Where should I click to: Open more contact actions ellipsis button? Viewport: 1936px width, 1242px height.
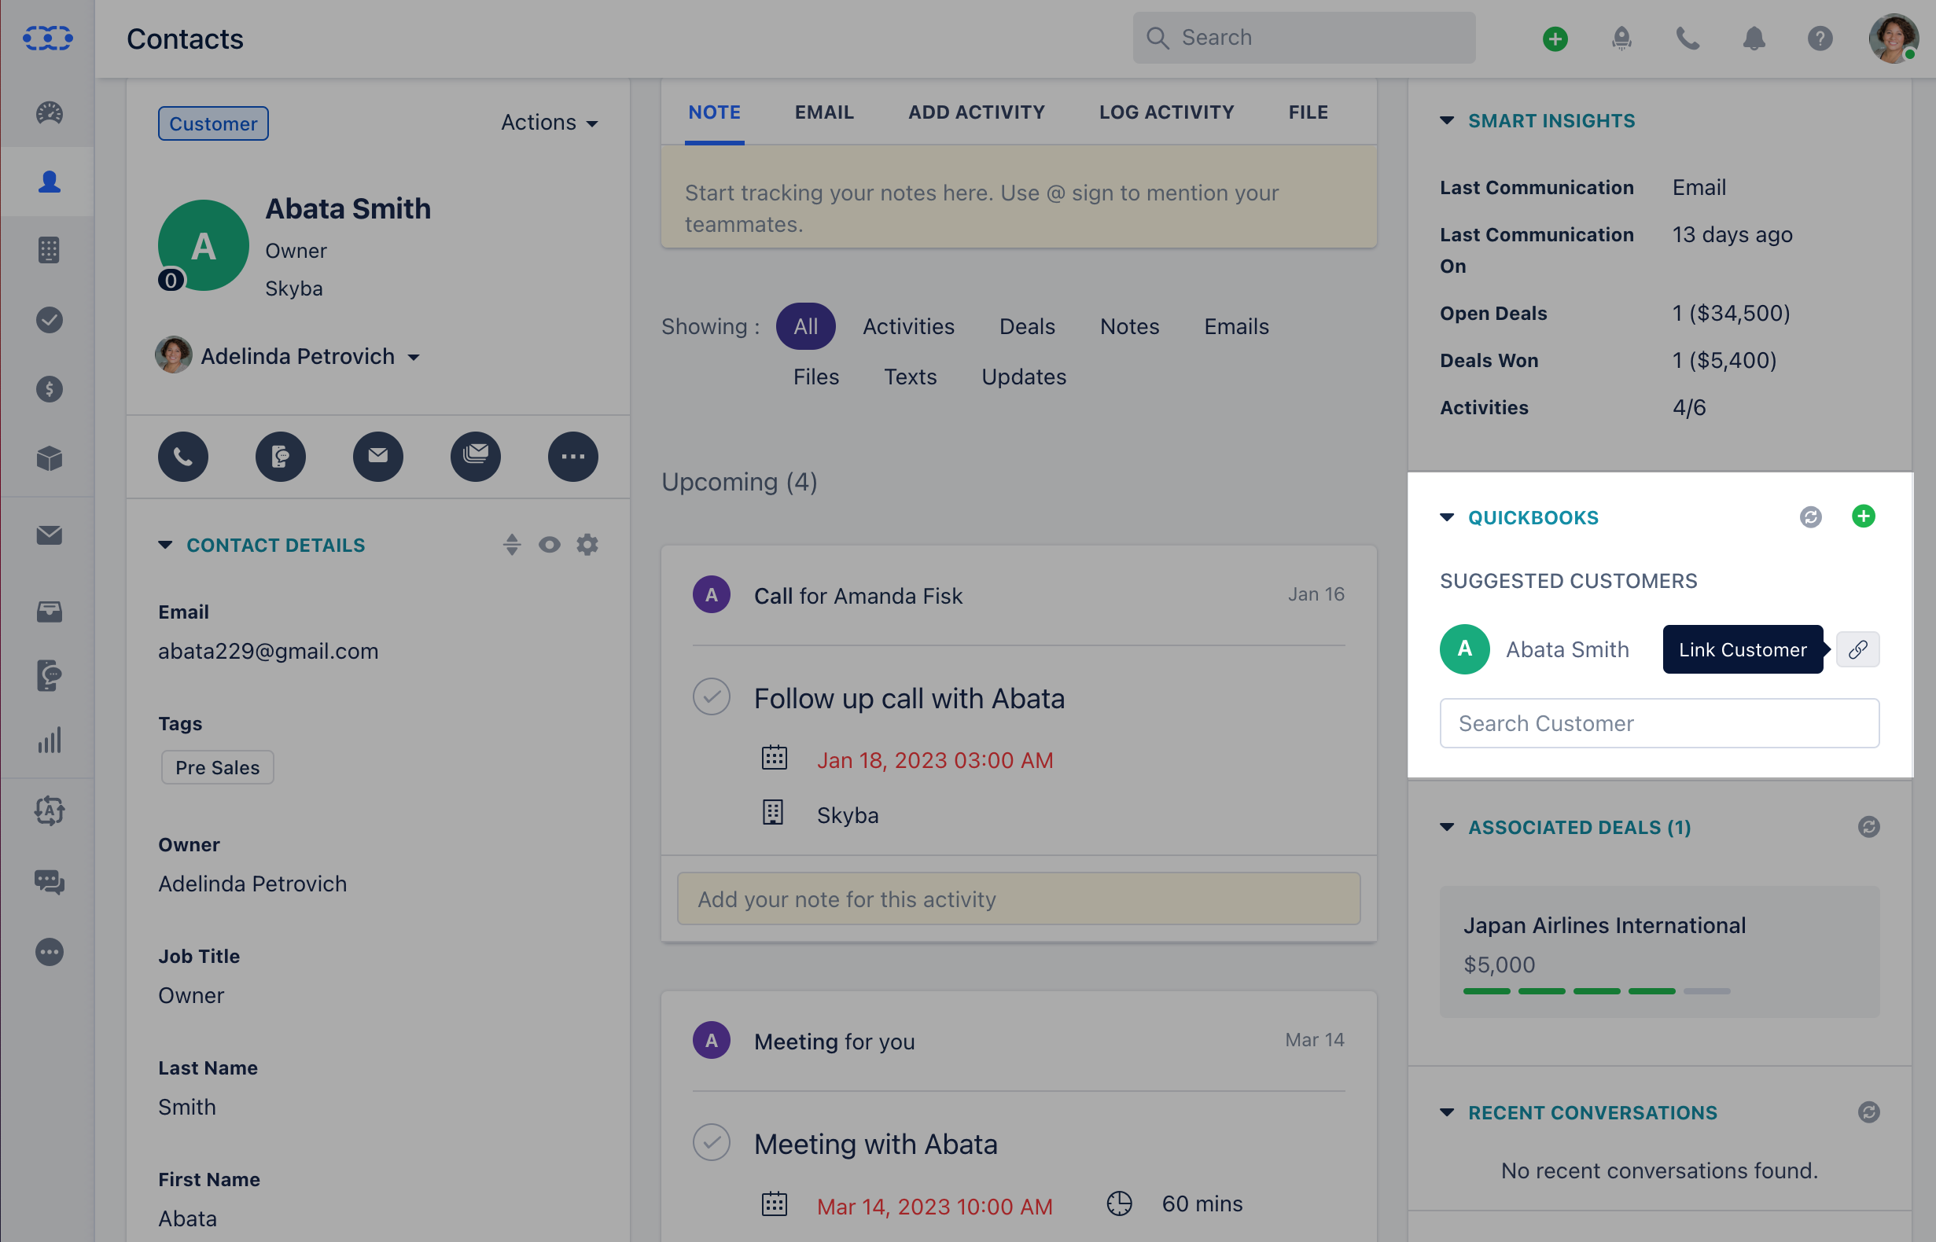573,457
